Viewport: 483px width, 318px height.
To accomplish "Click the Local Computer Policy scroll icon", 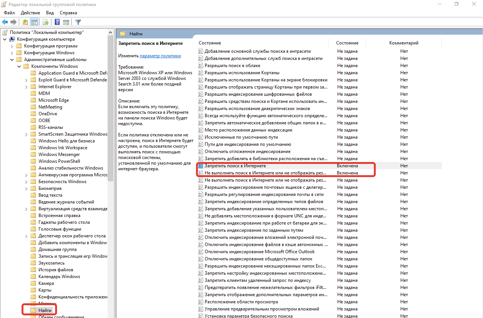I will 5,32.
